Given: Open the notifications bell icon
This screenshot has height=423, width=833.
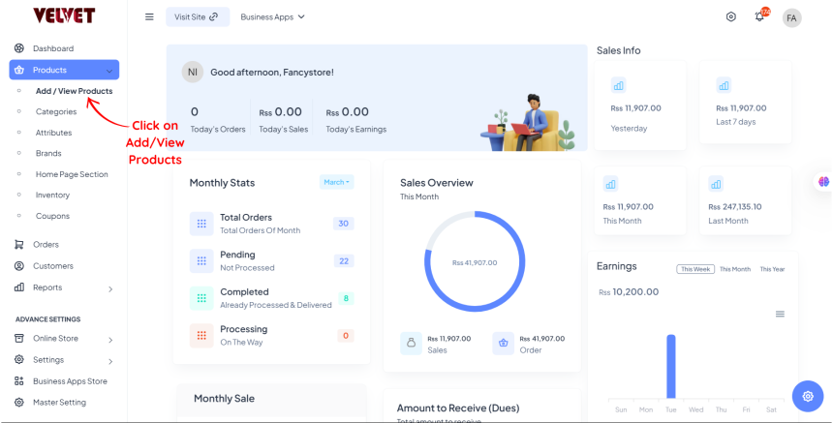Looking at the screenshot, I should [759, 17].
